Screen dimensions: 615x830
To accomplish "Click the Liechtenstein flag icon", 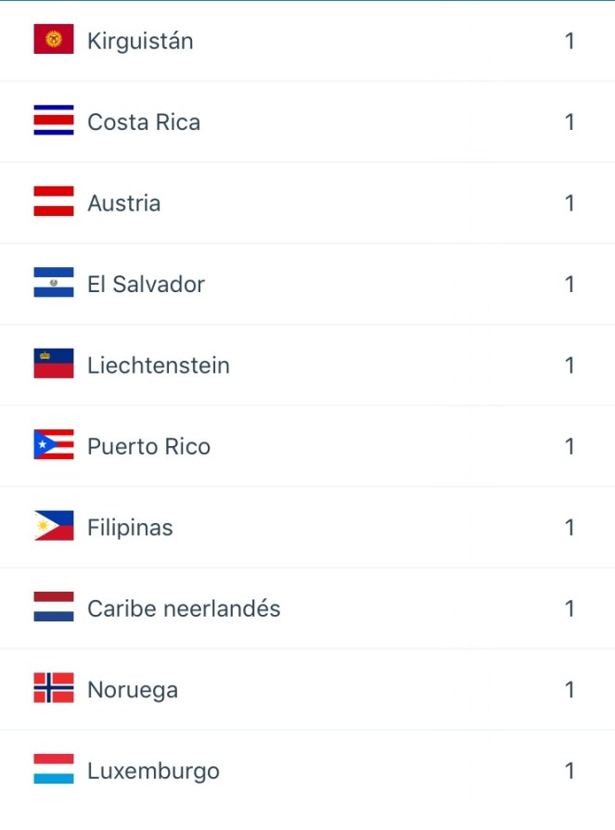I will [x=54, y=364].
